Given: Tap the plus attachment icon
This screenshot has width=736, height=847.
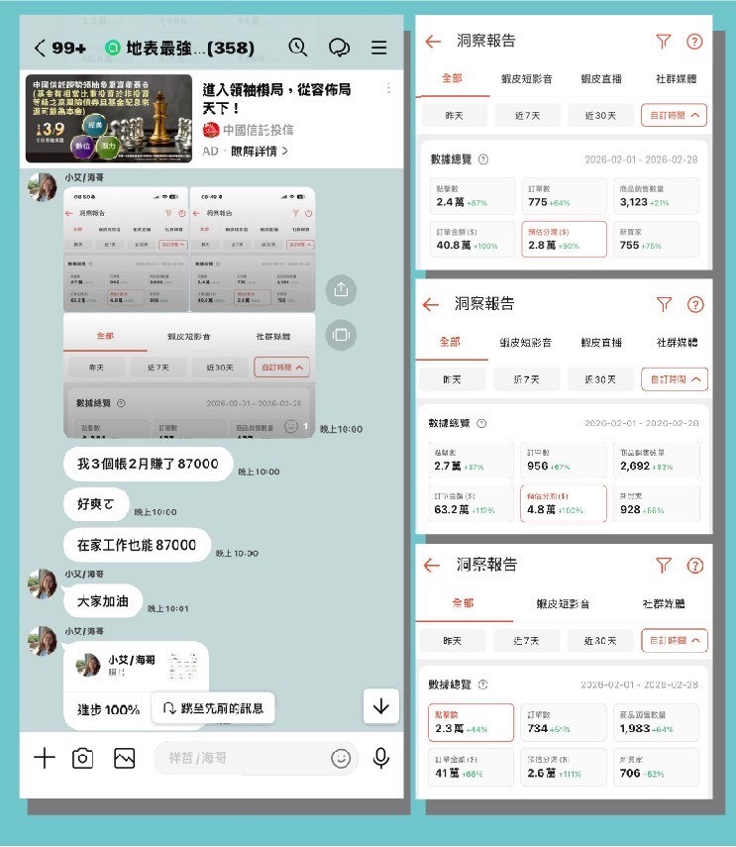Looking at the screenshot, I should [x=45, y=758].
